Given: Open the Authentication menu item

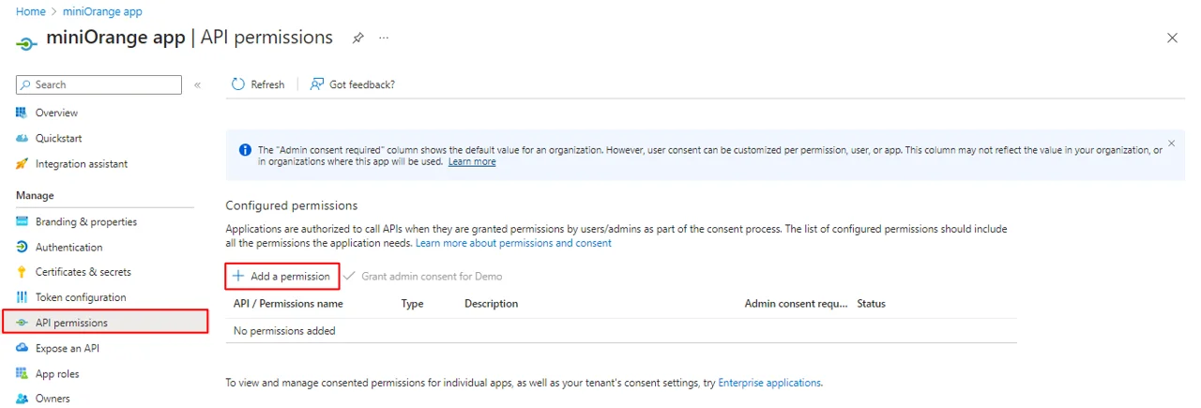Looking at the screenshot, I should click(x=69, y=247).
